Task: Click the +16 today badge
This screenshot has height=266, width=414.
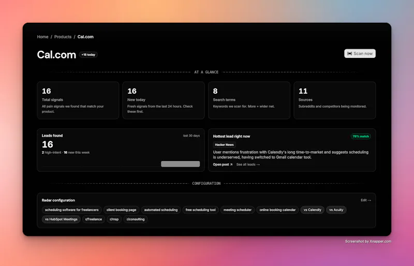Action: [x=88, y=55]
